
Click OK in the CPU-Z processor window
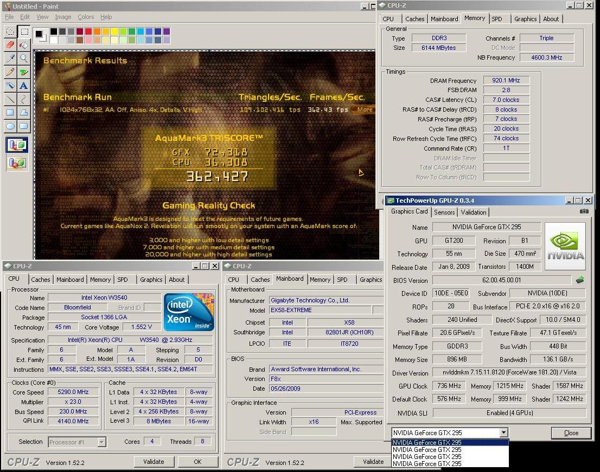[197, 462]
